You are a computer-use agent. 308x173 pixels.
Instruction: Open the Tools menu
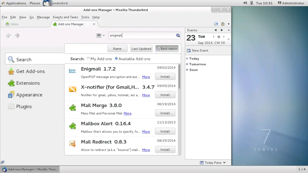pyautogui.click(x=85, y=17)
